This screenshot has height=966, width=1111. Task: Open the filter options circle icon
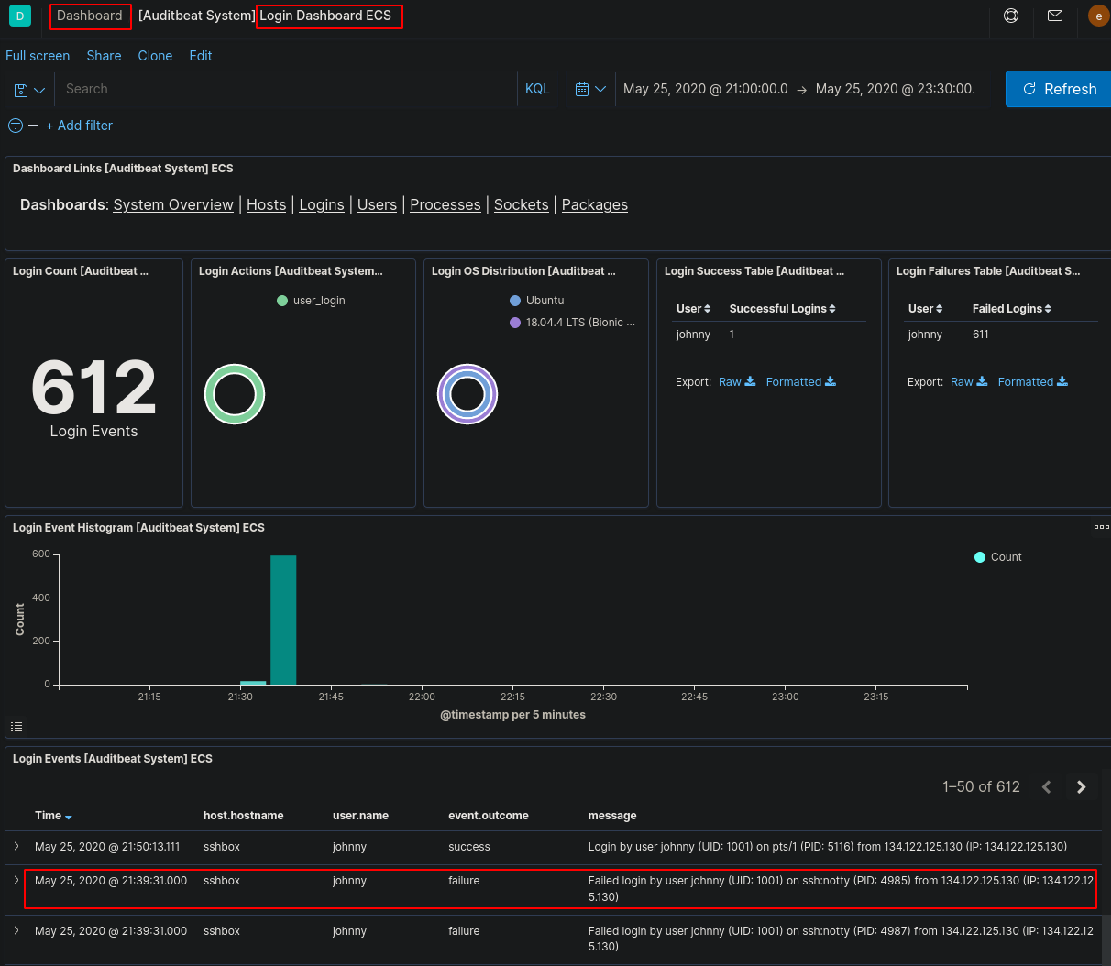tap(16, 126)
